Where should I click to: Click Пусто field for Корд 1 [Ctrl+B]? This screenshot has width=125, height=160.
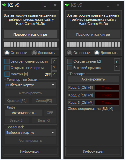[107, 88]
